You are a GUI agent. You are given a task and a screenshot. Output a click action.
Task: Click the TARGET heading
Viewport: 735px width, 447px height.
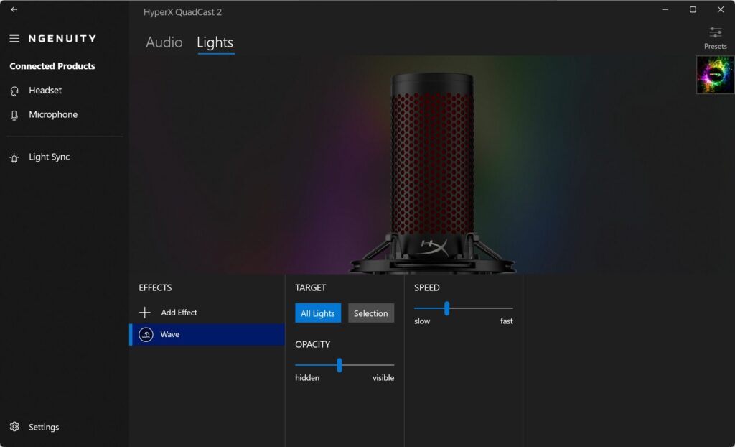coord(310,288)
